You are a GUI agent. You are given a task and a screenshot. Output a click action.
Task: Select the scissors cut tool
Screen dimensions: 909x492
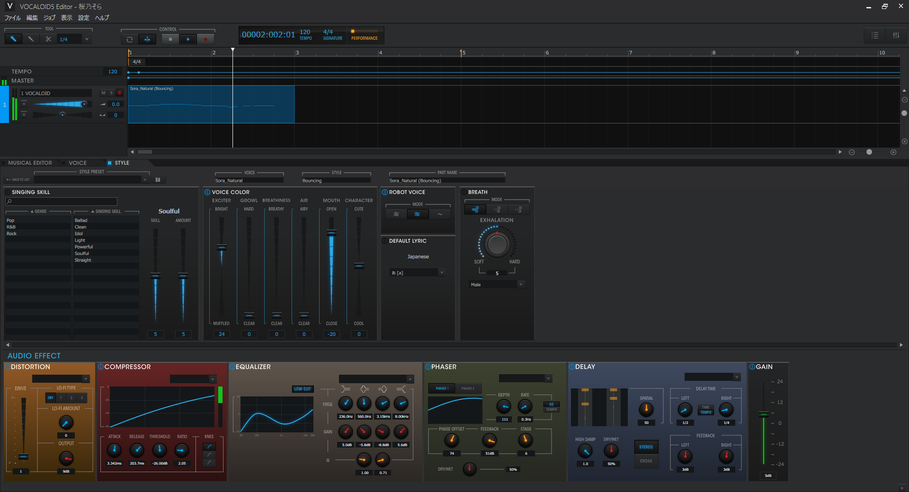[x=48, y=39]
